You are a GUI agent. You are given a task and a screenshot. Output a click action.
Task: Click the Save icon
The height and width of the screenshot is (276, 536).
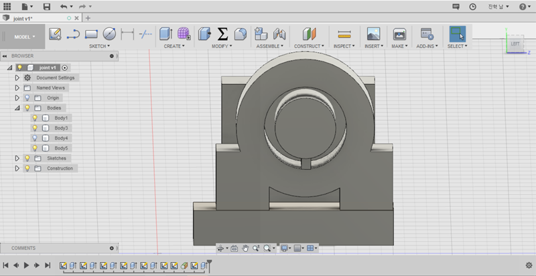pyautogui.click(x=46, y=7)
